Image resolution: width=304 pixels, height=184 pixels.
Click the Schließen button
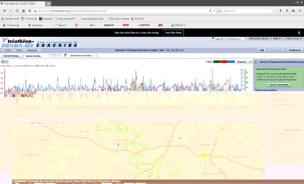pyautogui.click(x=294, y=50)
